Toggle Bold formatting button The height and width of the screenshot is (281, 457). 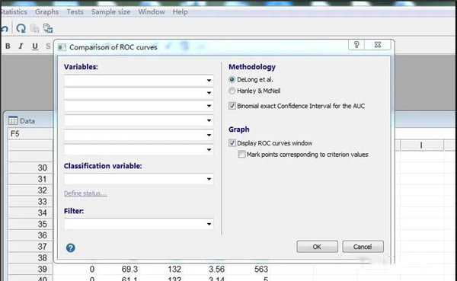pyautogui.click(x=8, y=46)
